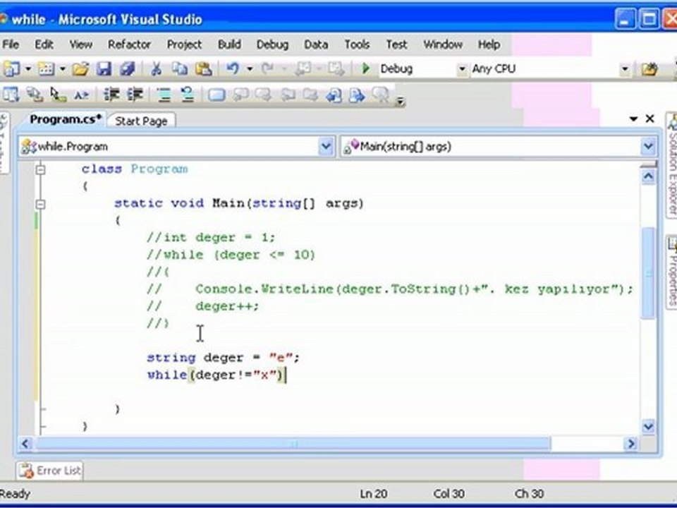
Task: Toggle a bookmark on the current line
Action: (216, 95)
